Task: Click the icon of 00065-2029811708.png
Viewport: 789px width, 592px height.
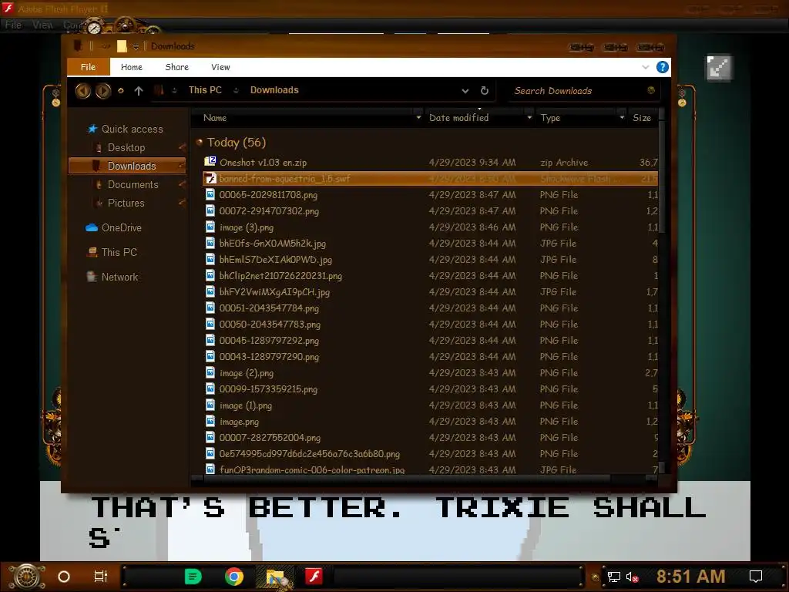Action: tap(210, 194)
